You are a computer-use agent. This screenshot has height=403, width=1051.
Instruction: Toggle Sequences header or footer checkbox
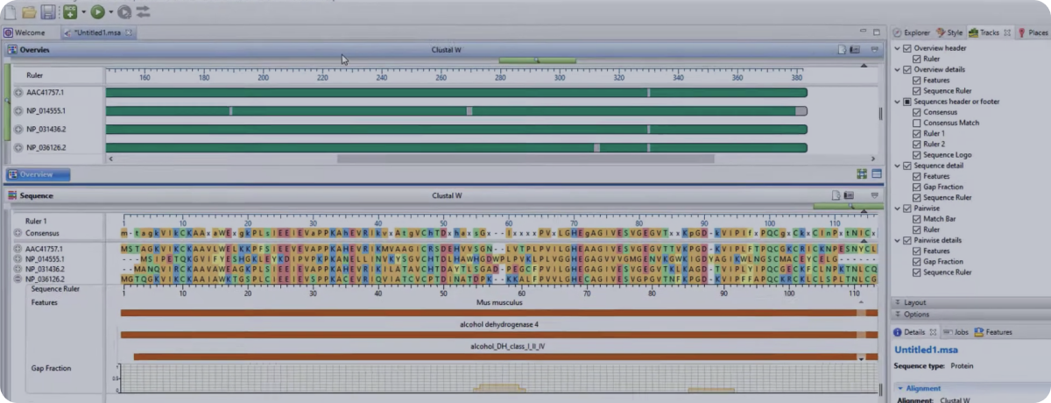point(907,102)
